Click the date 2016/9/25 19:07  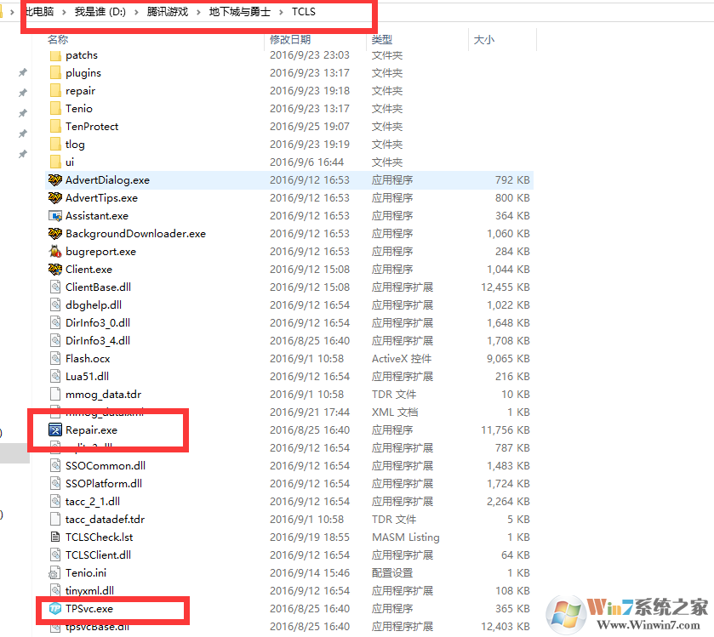(x=310, y=127)
